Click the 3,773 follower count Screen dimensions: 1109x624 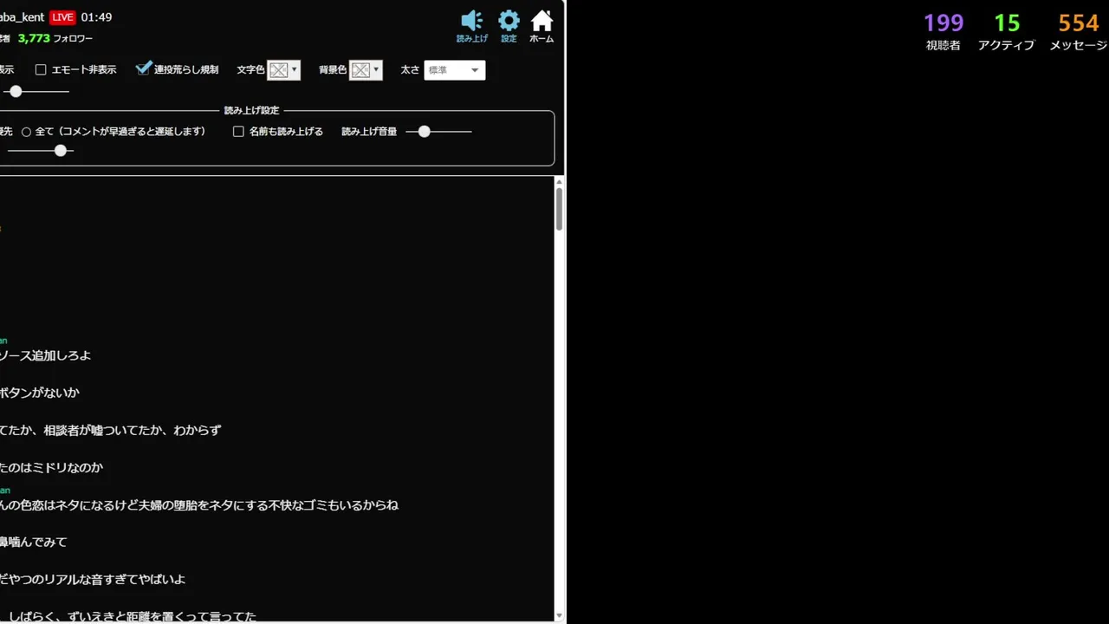point(34,38)
